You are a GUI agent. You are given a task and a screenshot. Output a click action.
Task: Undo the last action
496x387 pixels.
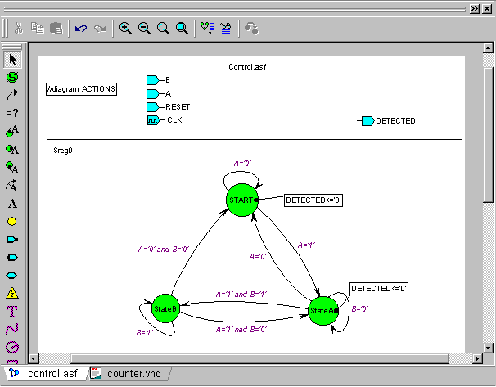[x=80, y=28]
